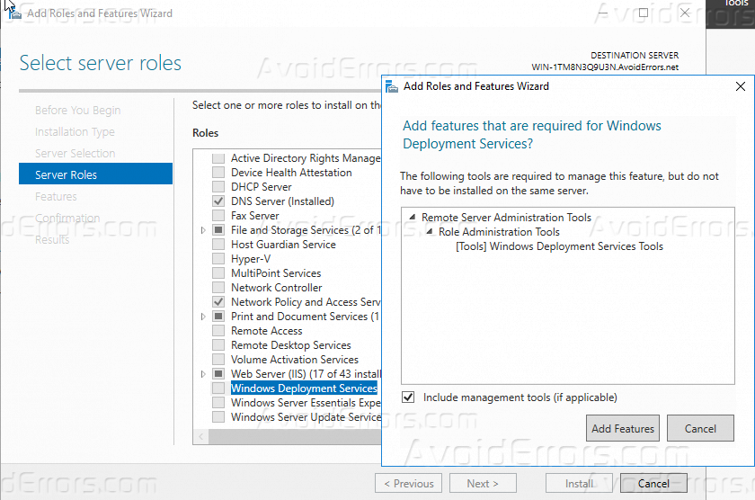Expand Print and Document Services role
The image size is (755, 500).
click(x=204, y=317)
